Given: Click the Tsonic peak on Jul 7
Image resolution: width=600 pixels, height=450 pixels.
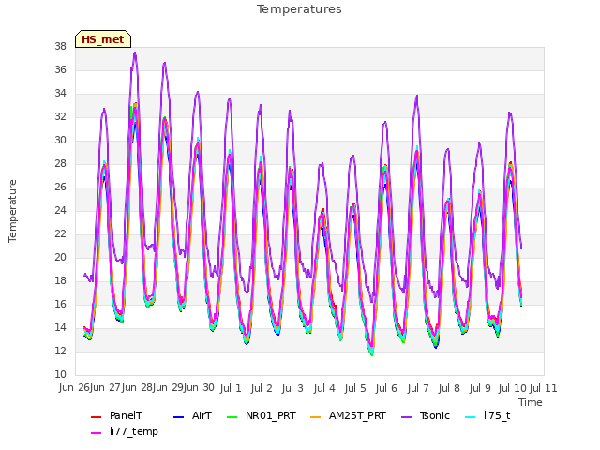Looking at the screenshot, I should pyautogui.click(x=416, y=96).
